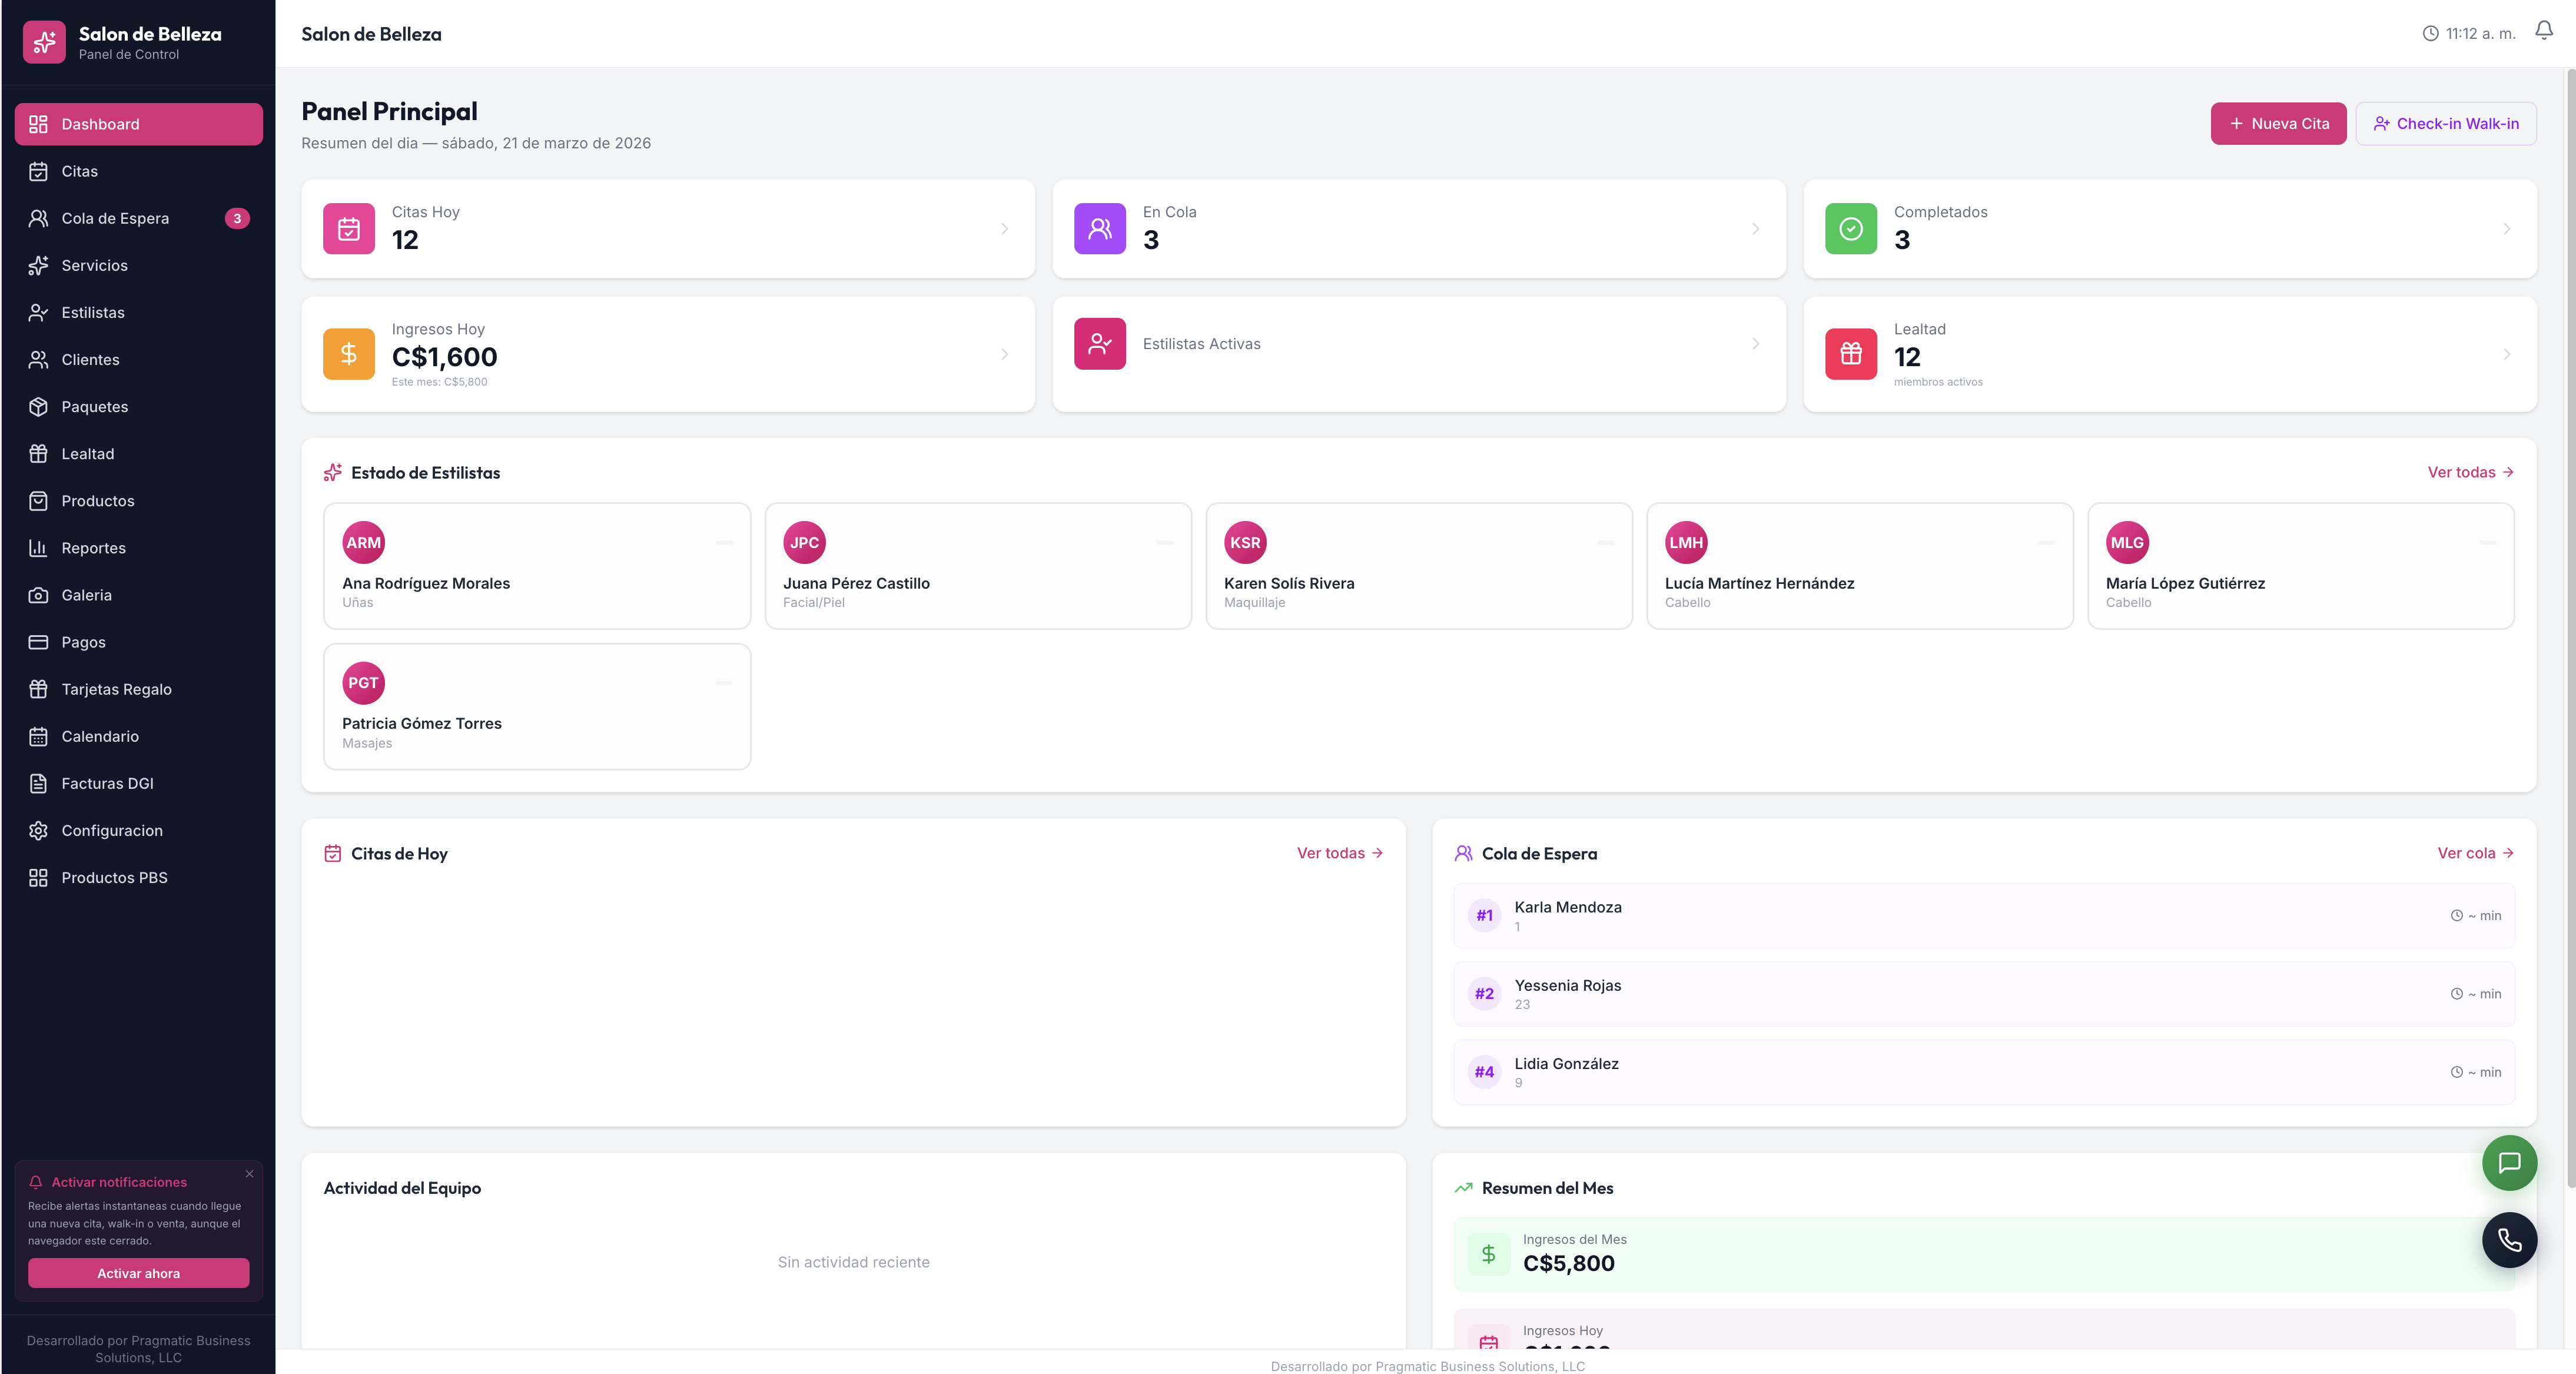Click the Salon de Belleza sparkle logo
This screenshot has height=1374, width=2576.
pos(44,42)
